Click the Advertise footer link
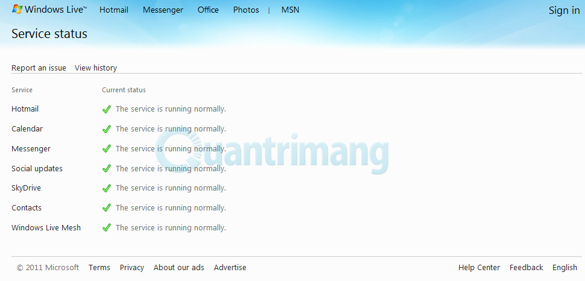585x281 pixels. (x=230, y=268)
